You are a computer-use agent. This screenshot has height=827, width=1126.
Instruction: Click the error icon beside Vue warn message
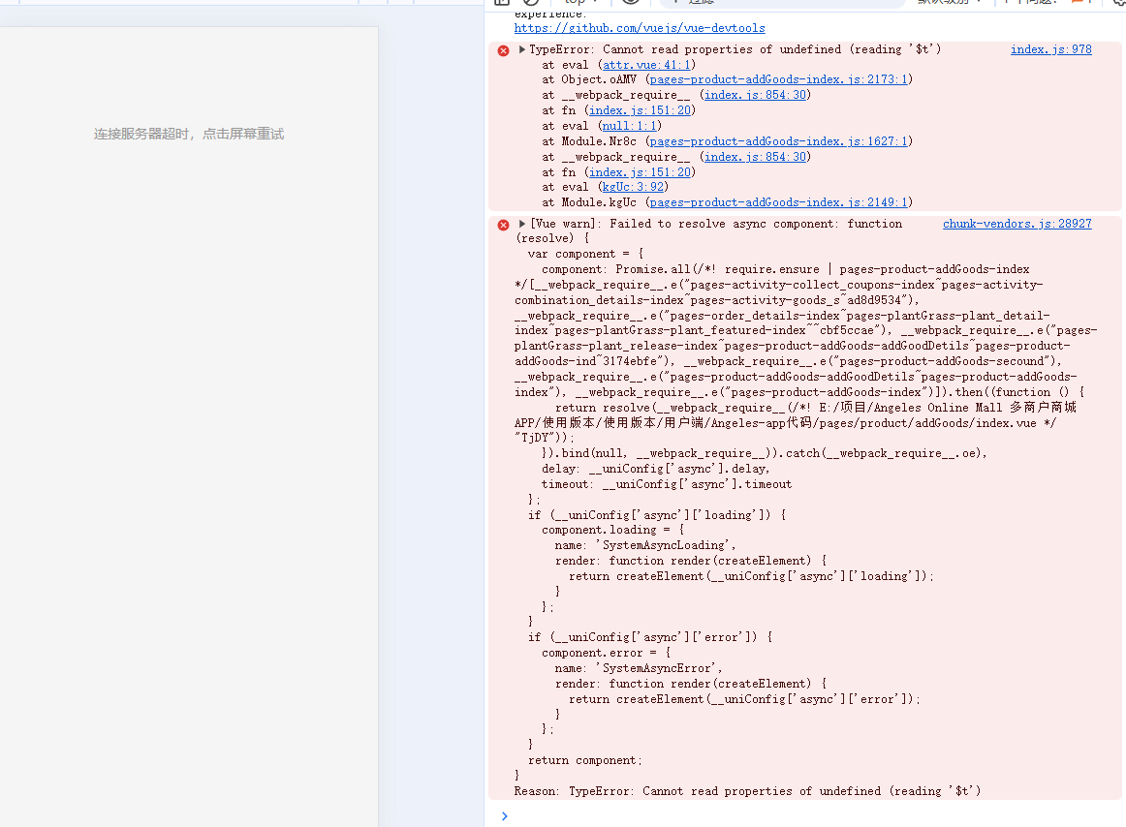[x=503, y=225]
